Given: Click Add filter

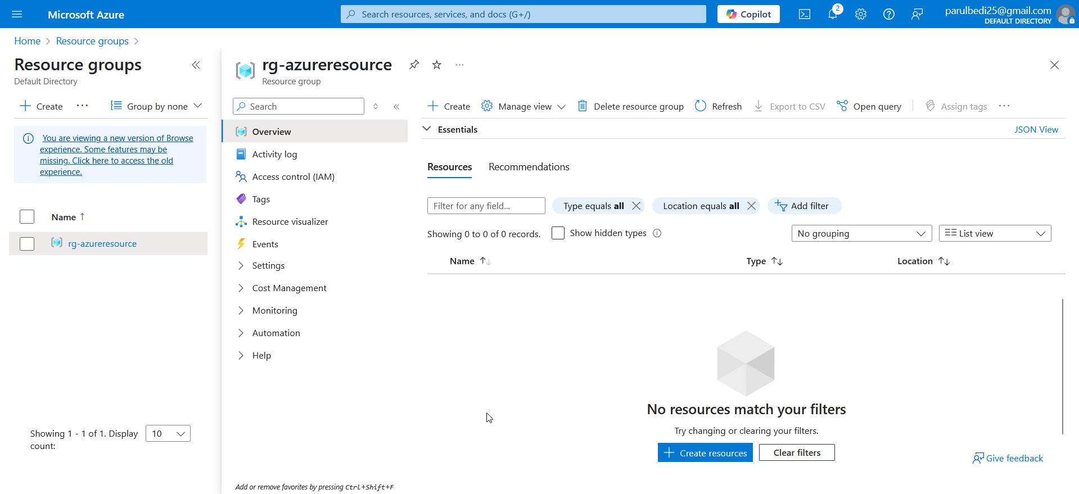Looking at the screenshot, I should click(x=804, y=206).
